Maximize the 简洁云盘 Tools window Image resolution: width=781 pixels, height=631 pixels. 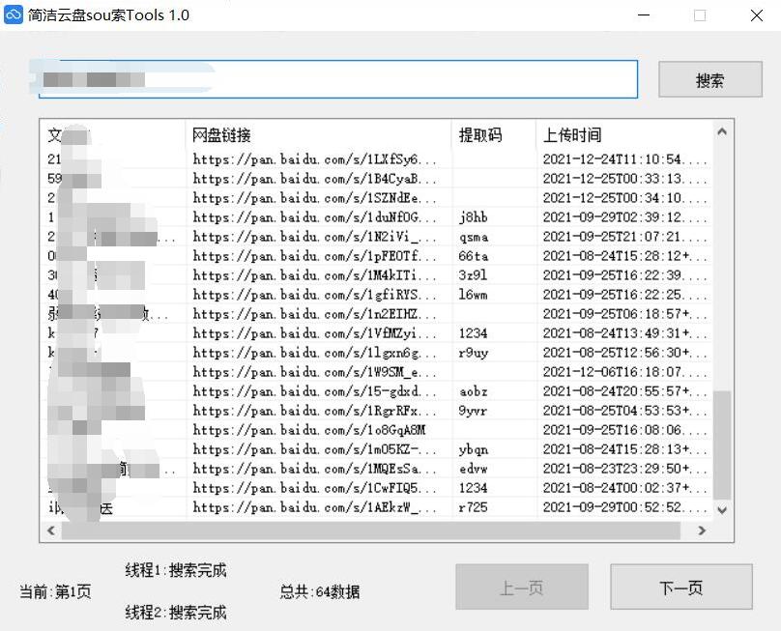[x=699, y=15]
